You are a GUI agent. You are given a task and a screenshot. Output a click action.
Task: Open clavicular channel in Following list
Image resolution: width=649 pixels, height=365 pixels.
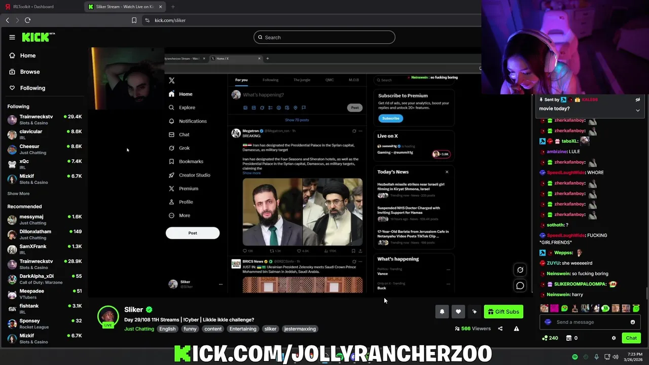click(x=45, y=134)
